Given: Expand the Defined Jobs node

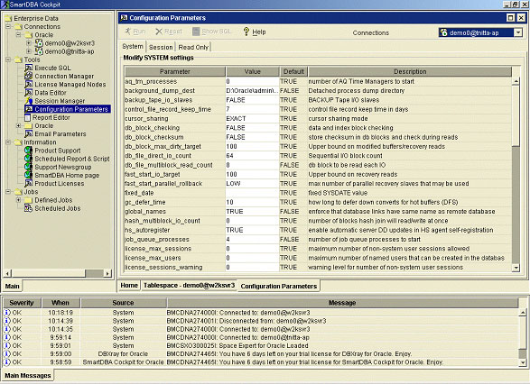Looking at the screenshot, I should [x=19, y=200].
